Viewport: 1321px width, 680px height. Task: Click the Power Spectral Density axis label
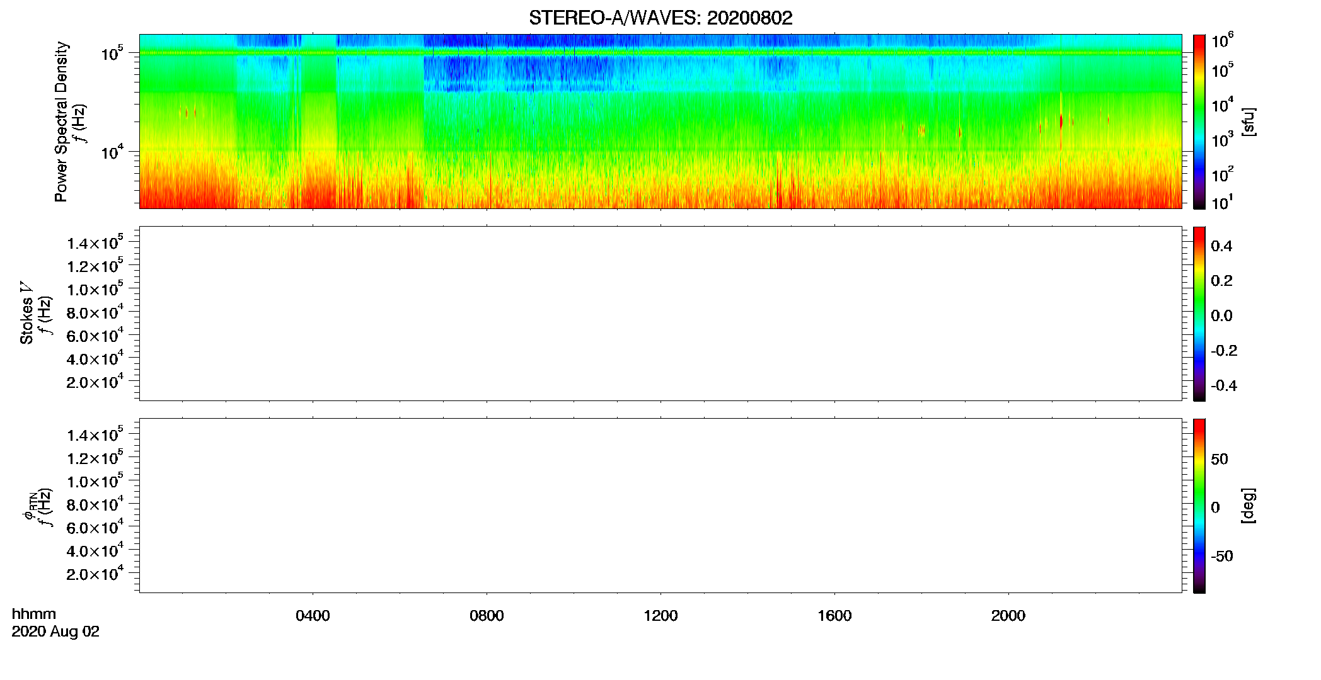[61, 122]
